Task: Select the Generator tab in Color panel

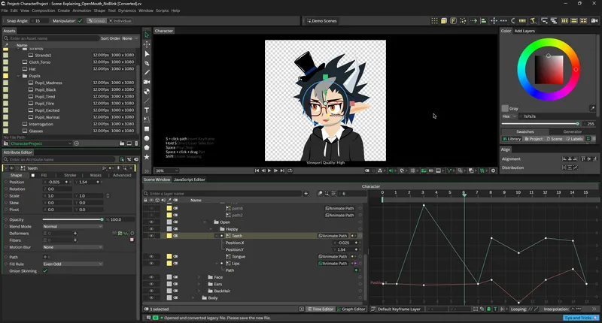Action: [573, 131]
